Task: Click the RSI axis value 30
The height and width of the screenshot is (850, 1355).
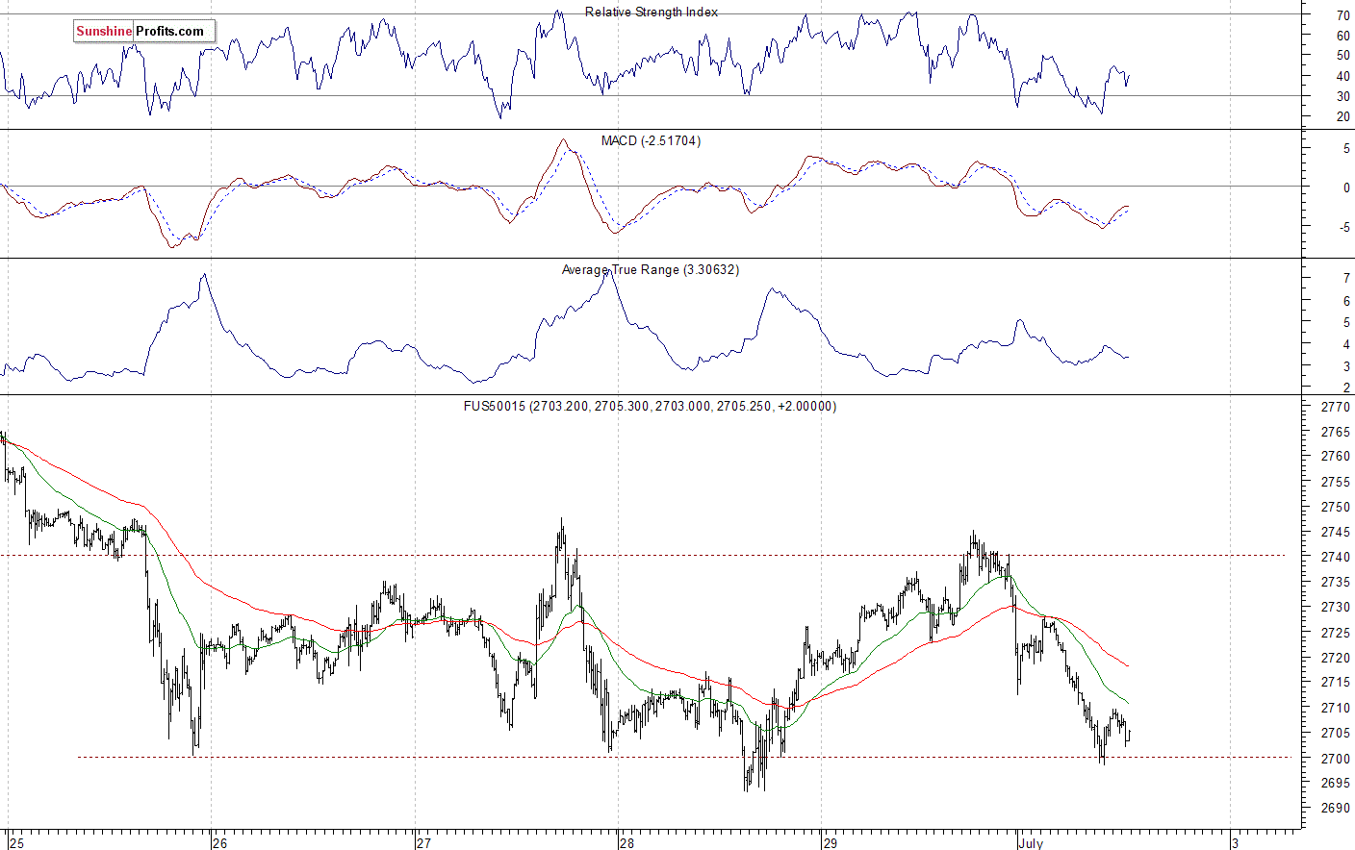Action: (x=1342, y=97)
